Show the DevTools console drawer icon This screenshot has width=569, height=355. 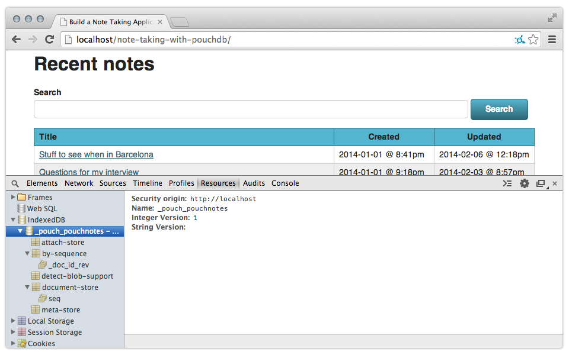[507, 183]
